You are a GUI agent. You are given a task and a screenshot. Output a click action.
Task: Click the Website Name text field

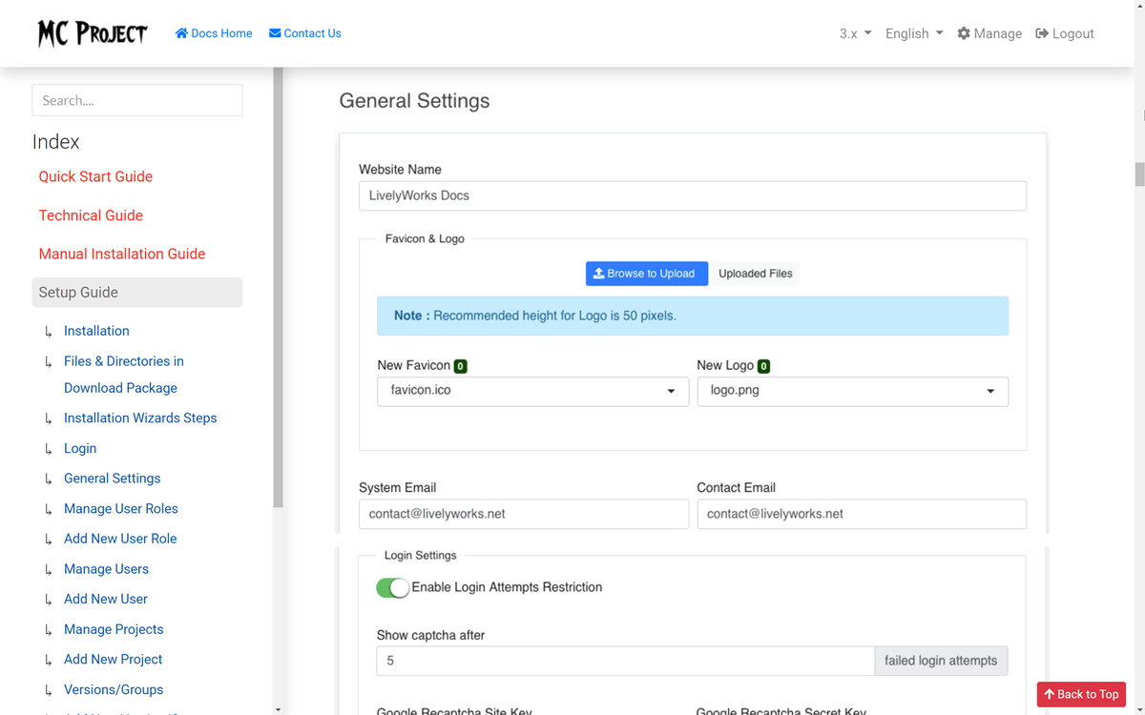click(692, 195)
